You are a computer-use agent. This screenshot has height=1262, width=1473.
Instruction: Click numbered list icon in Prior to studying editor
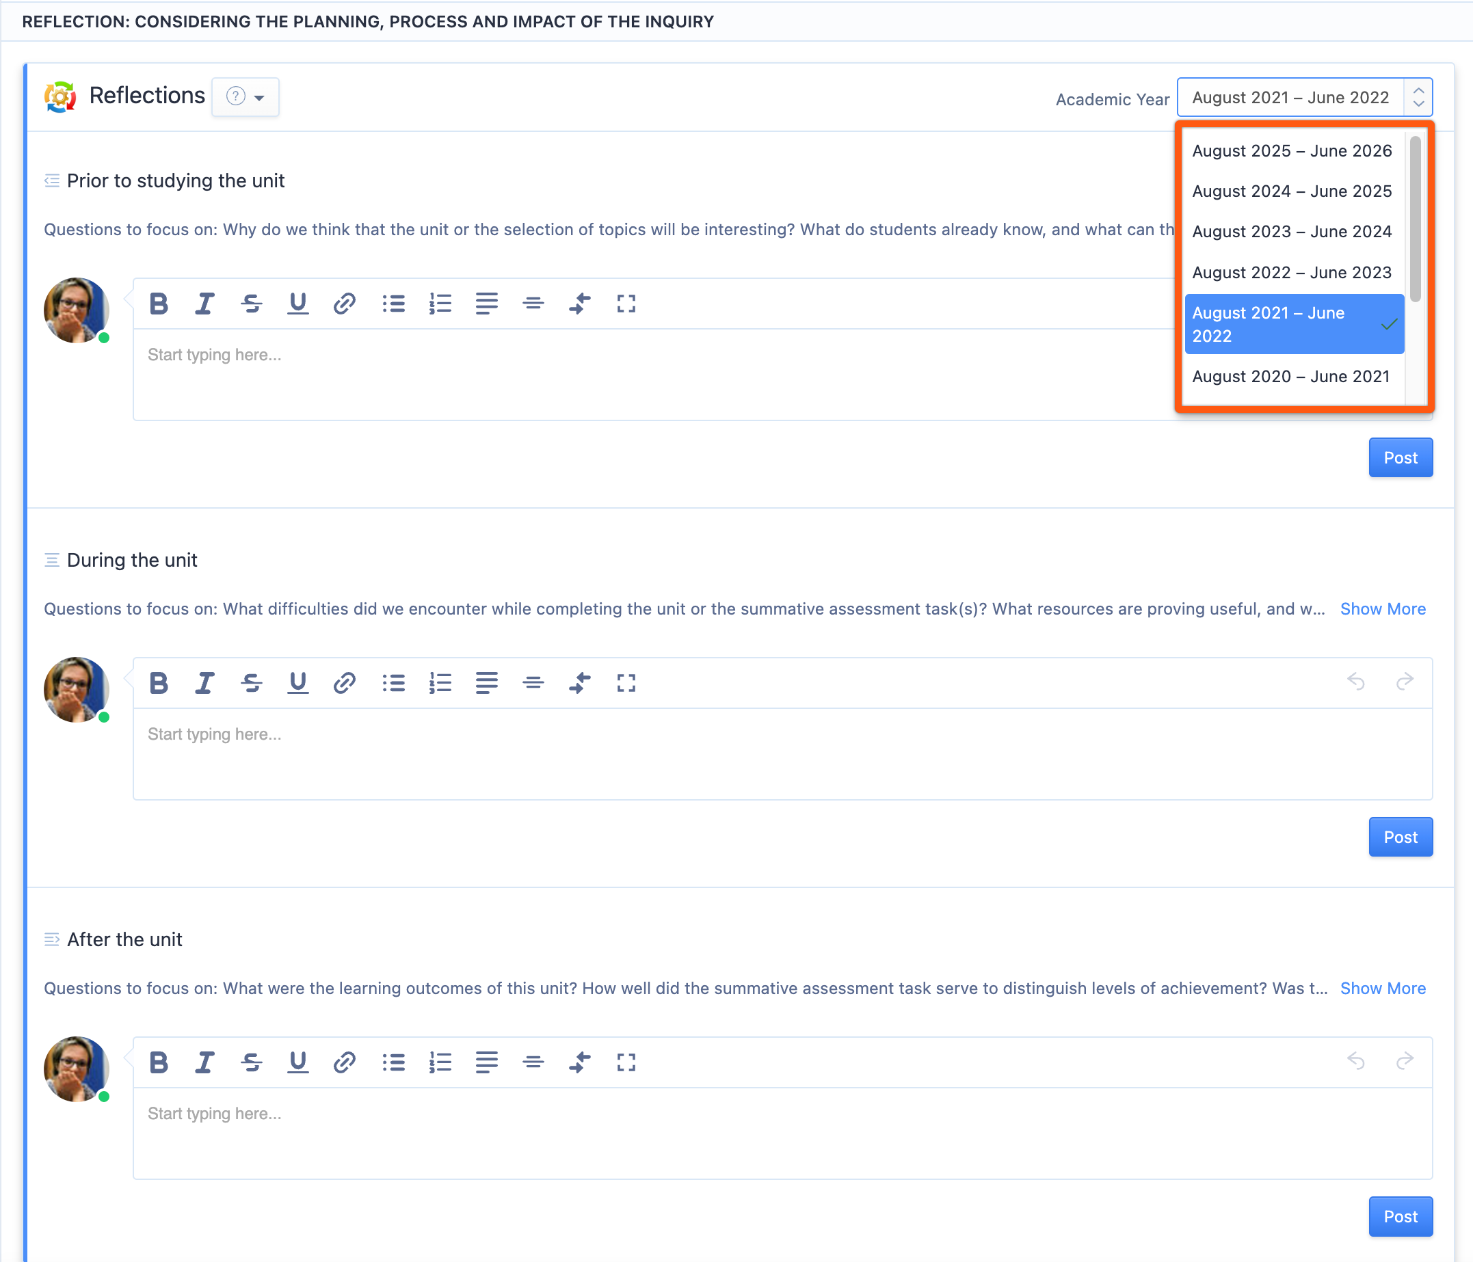click(x=440, y=304)
